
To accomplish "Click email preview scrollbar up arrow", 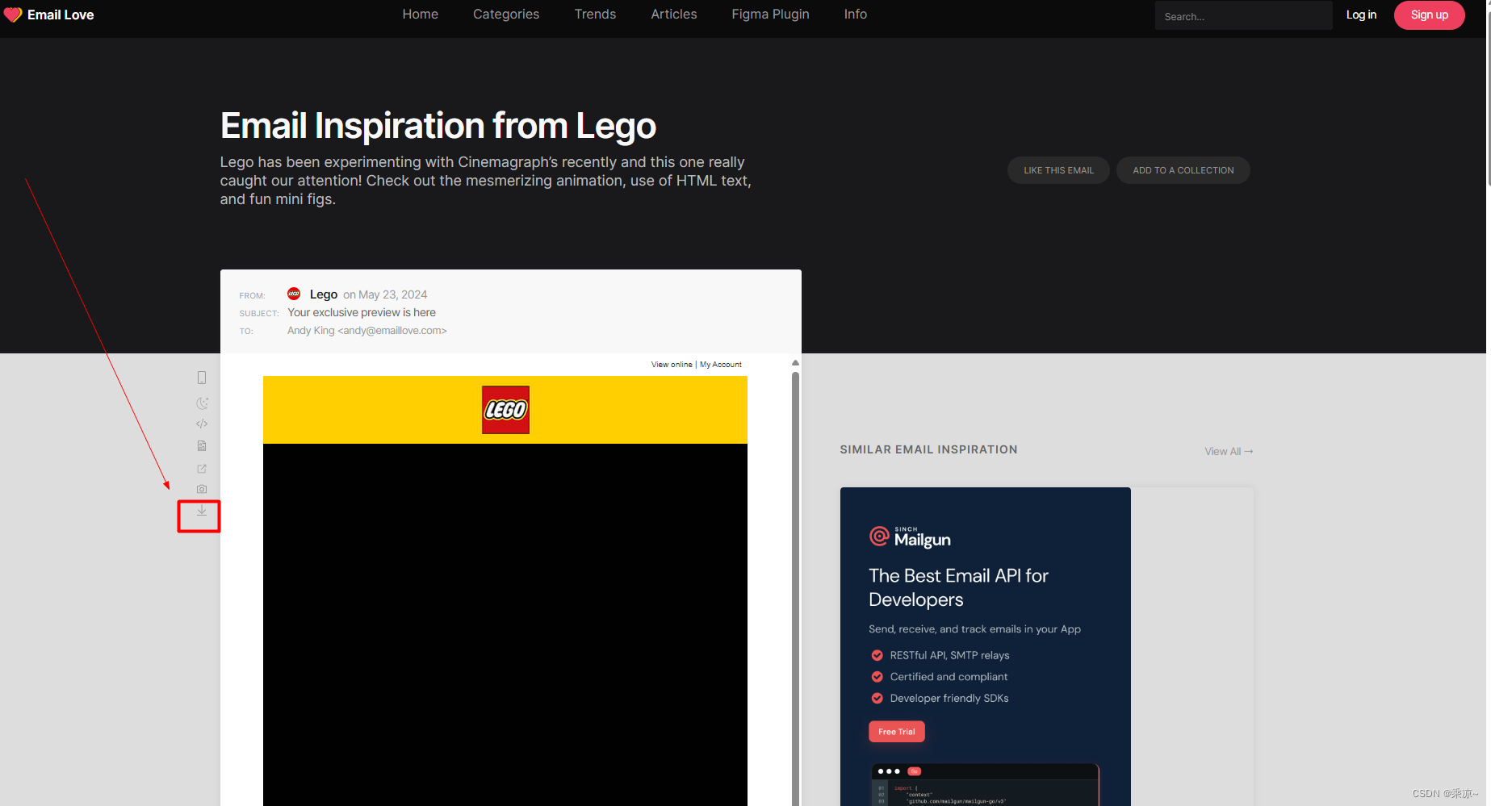I will click(795, 363).
